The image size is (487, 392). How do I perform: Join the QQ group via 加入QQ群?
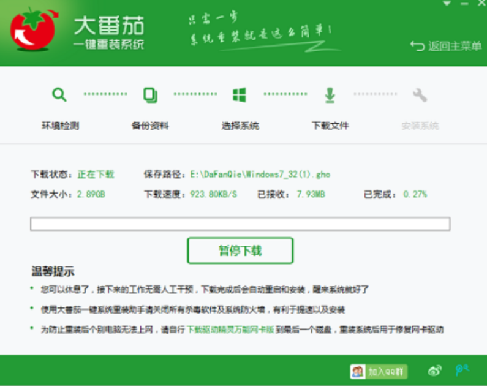(x=379, y=372)
